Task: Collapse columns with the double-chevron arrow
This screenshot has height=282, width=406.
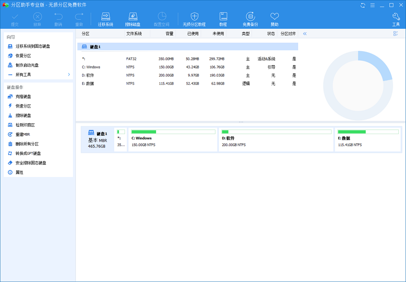Action: pyautogui.click(x=305, y=34)
